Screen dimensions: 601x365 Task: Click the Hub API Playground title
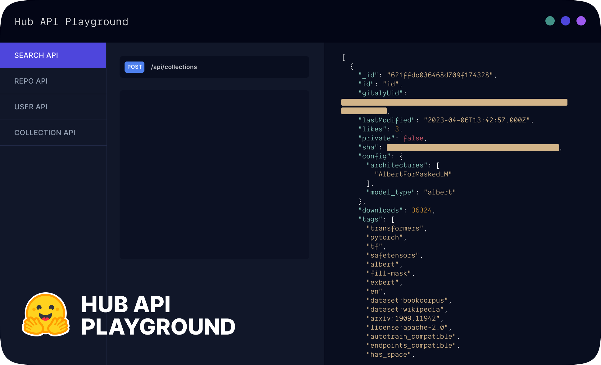point(71,22)
